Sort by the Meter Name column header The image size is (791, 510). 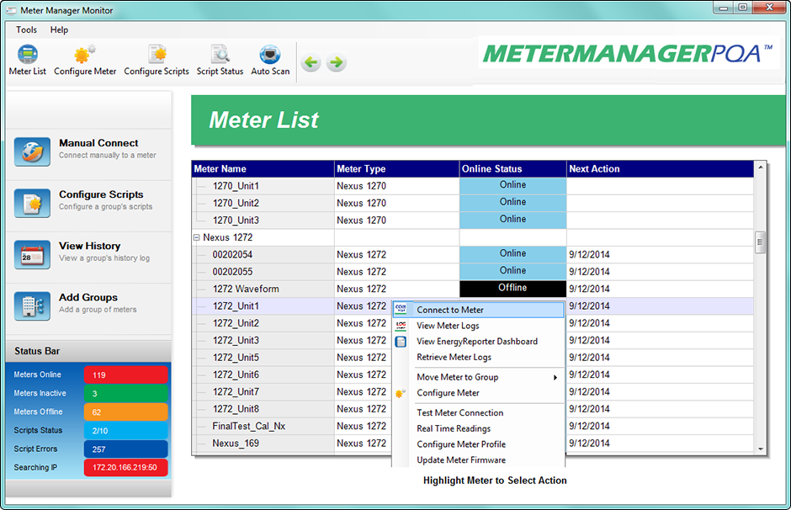click(263, 169)
